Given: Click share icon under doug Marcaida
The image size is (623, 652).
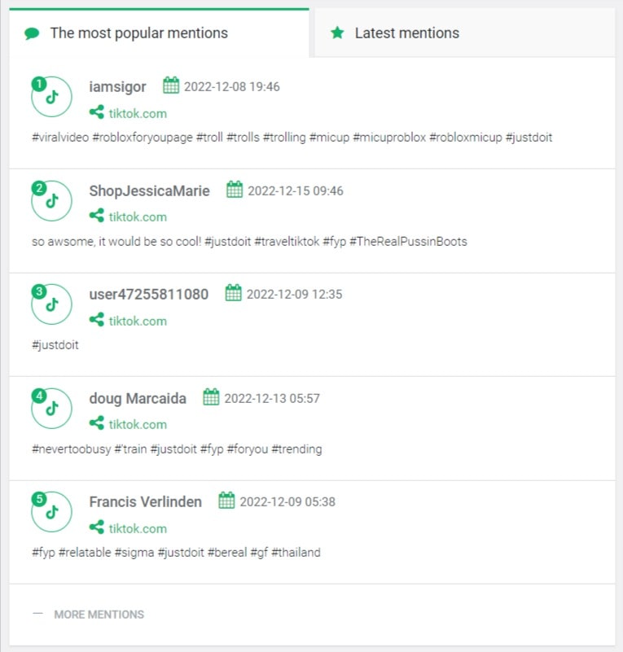Looking at the screenshot, I should 96,423.
